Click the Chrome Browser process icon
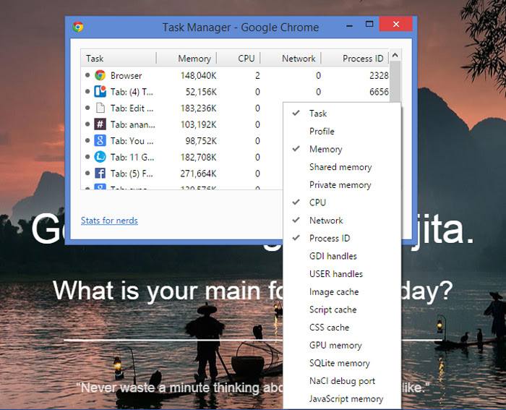 100,75
